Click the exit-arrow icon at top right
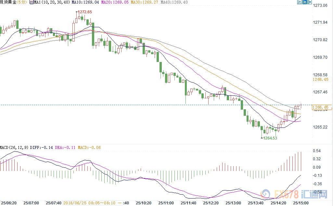The image size is (333, 206). coord(310,2)
